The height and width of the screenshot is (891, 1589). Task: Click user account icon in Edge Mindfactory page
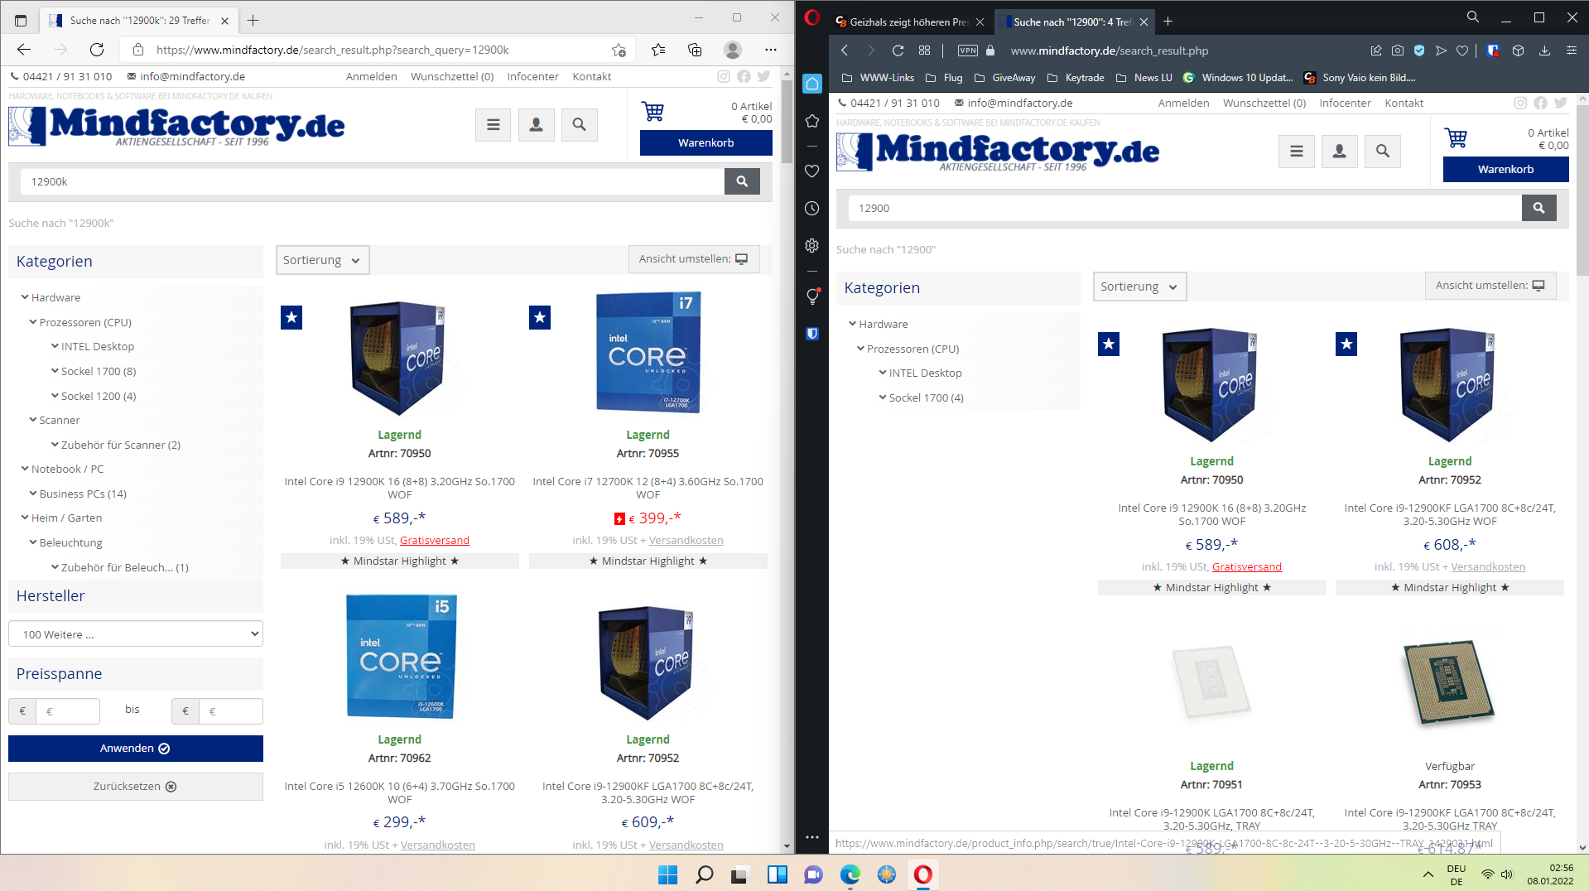536,125
